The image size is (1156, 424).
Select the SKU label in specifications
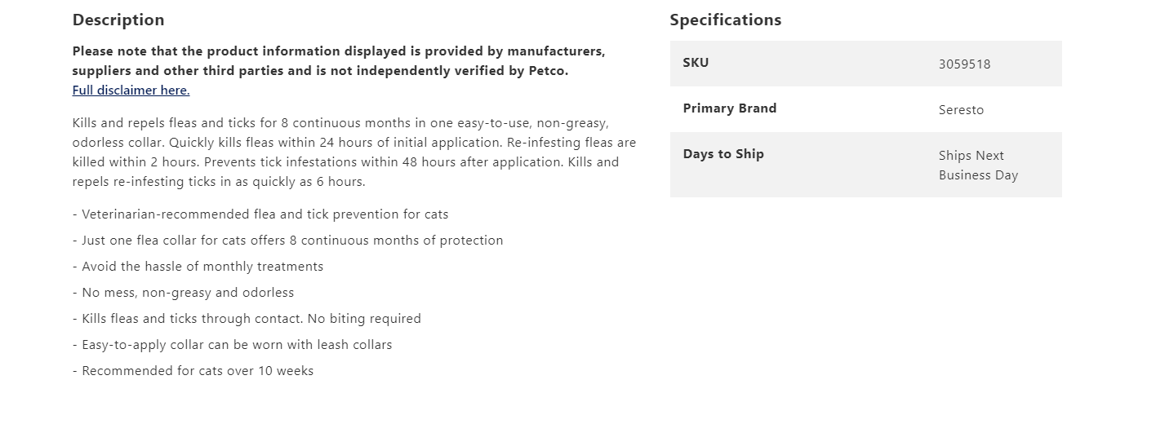coord(696,63)
